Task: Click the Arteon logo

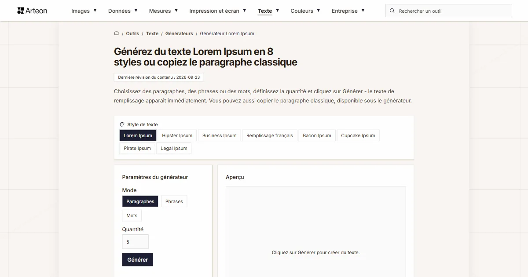Action: point(32,11)
